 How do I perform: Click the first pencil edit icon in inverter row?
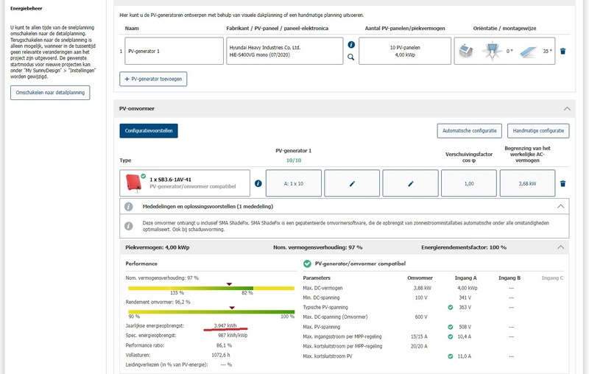pos(352,183)
